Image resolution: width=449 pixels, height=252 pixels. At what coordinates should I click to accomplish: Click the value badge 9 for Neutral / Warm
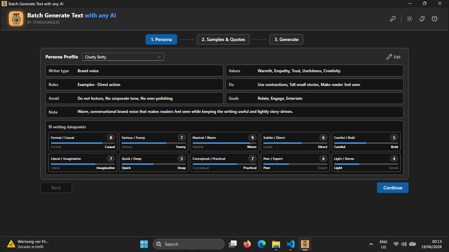point(252,138)
